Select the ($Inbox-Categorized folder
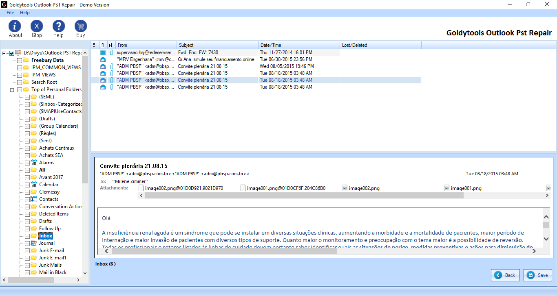The image size is (557, 296). pyautogui.click(x=60, y=104)
